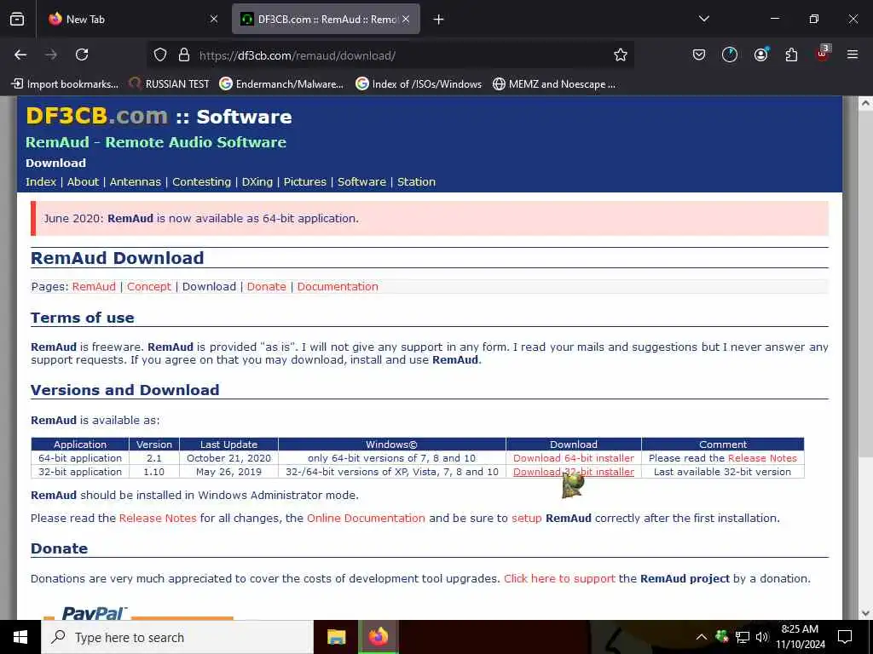Open the taskbar clock and date

click(800, 637)
